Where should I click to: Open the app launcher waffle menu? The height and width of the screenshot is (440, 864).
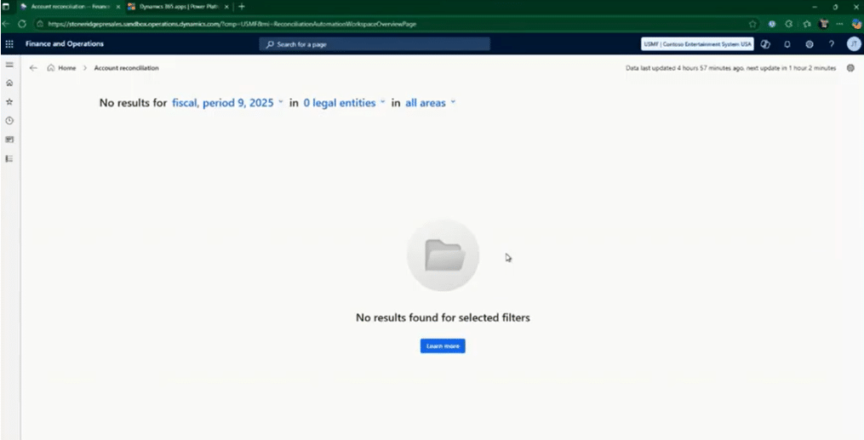9,44
